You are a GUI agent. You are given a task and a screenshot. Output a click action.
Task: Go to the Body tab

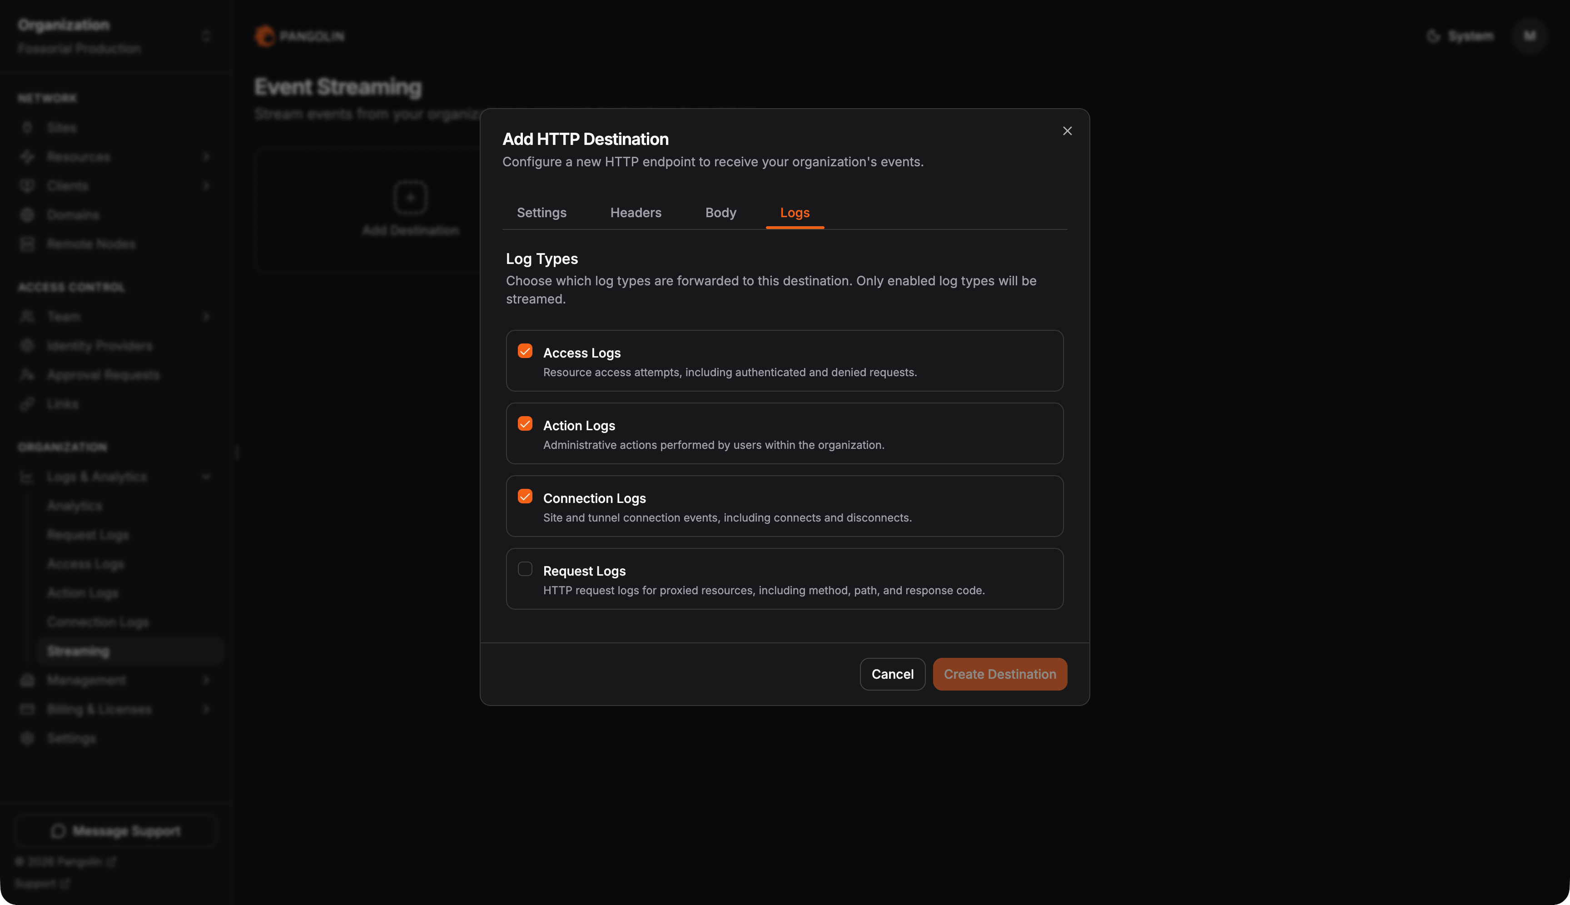[x=720, y=213]
